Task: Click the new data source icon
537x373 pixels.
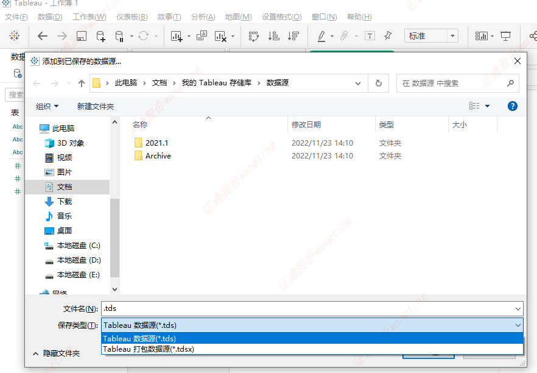Action: (x=100, y=35)
